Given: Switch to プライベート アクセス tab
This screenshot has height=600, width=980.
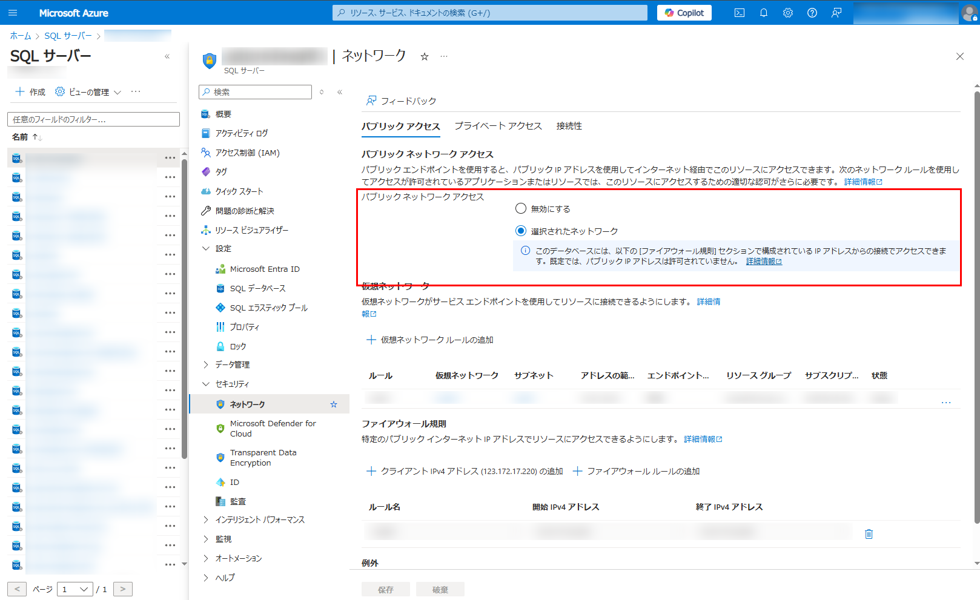Looking at the screenshot, I should [x=498, y=126].
